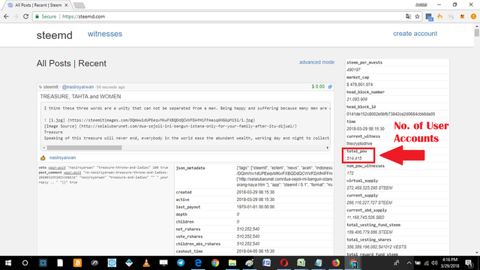Show hidden system tray icons chevron
This screenshot has height=270, width=480.
(409, 263)
